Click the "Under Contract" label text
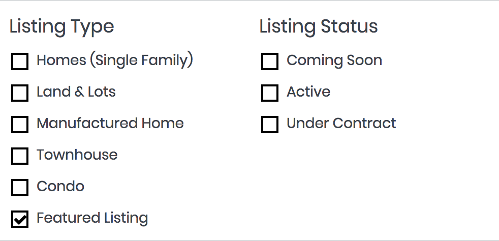 [341, 124]
